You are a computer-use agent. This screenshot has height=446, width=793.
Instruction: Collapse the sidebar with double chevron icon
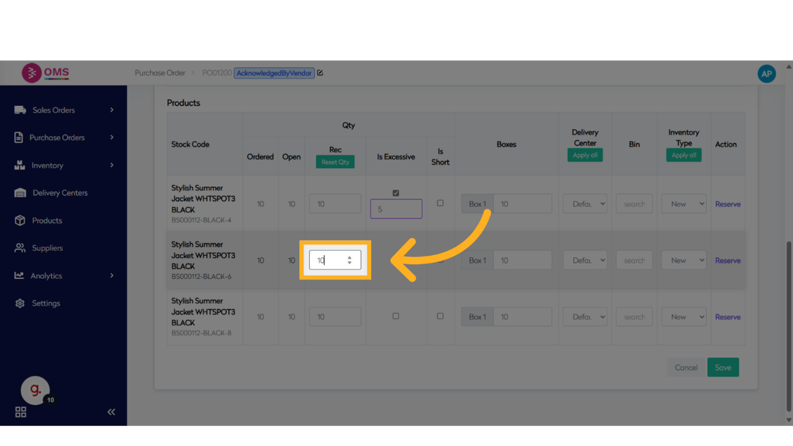(111, 412)
